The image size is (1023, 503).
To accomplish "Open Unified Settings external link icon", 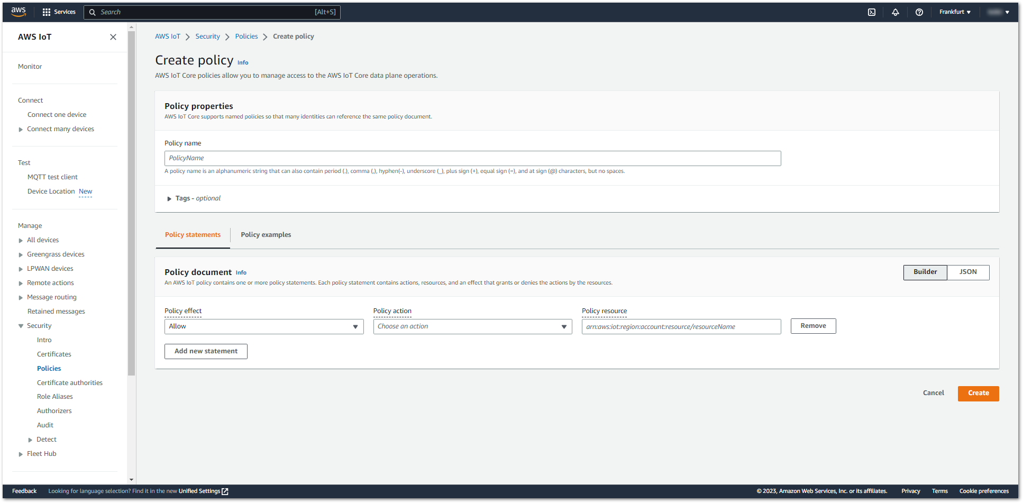I will click(x=225, y=491).
